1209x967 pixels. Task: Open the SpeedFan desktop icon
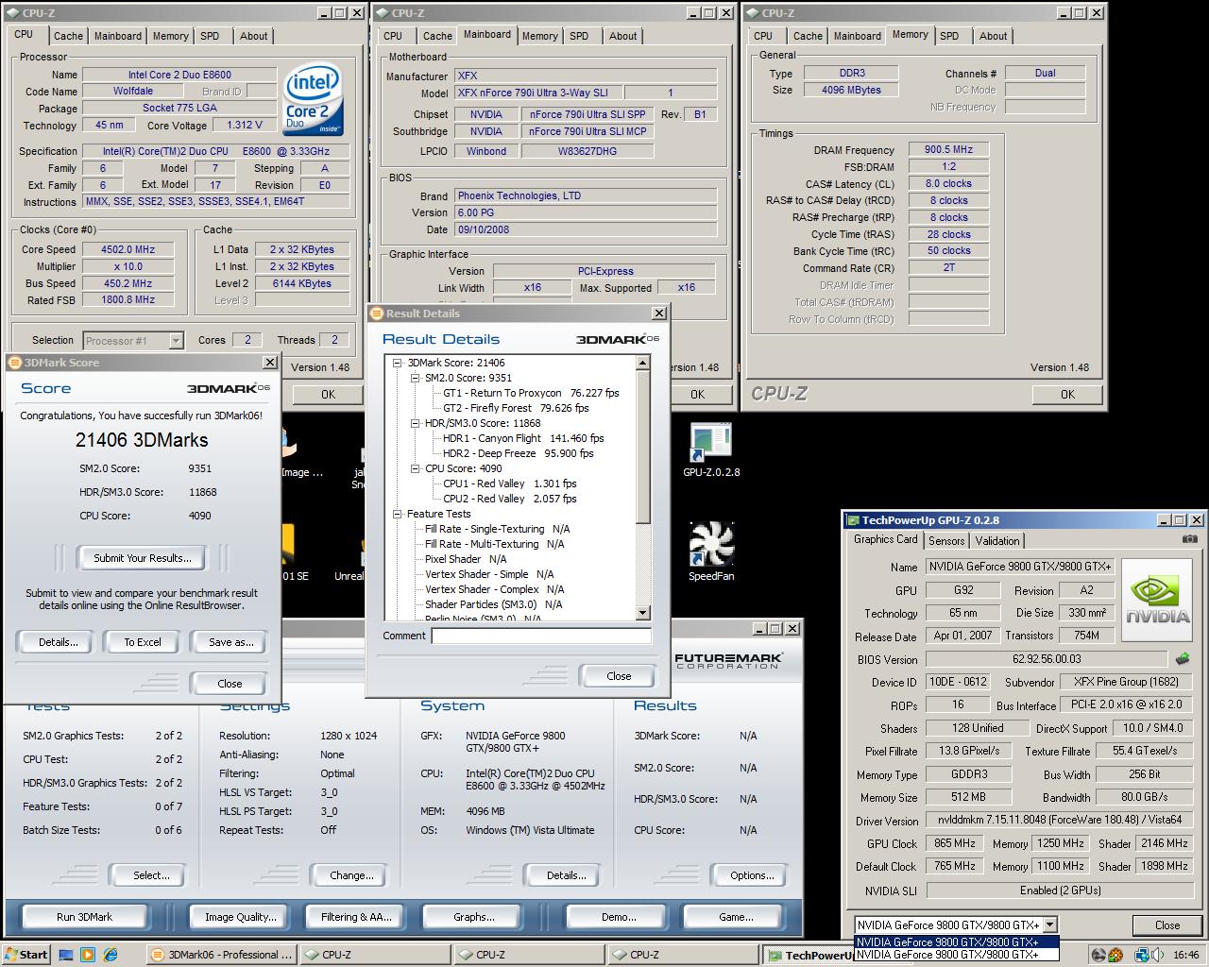click(x=711, y=551)
